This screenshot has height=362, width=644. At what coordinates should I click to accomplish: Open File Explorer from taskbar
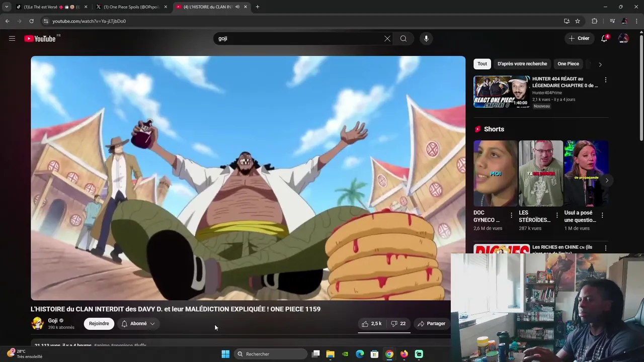tap(330, 354)
